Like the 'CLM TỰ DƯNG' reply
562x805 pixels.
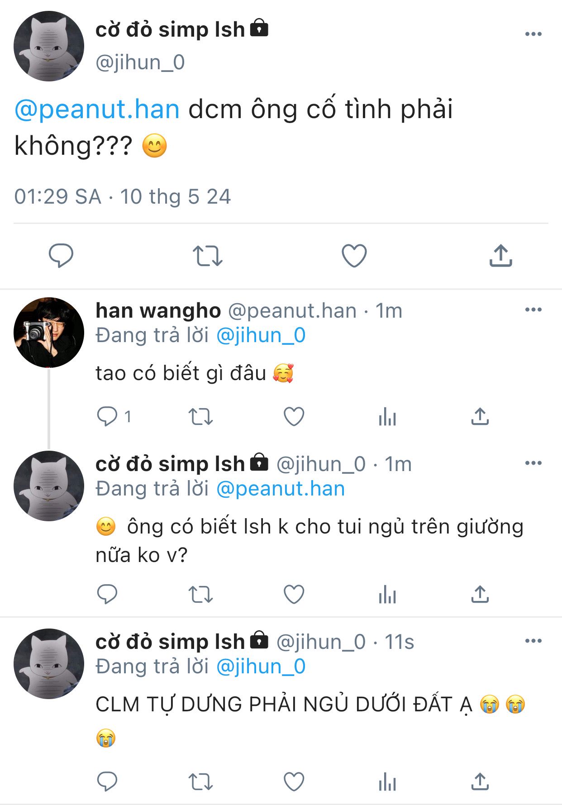294,781
